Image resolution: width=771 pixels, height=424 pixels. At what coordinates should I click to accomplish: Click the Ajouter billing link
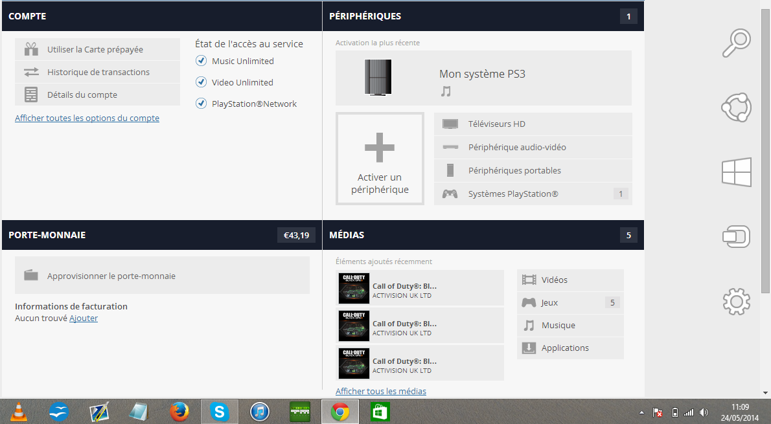point(84,318)
